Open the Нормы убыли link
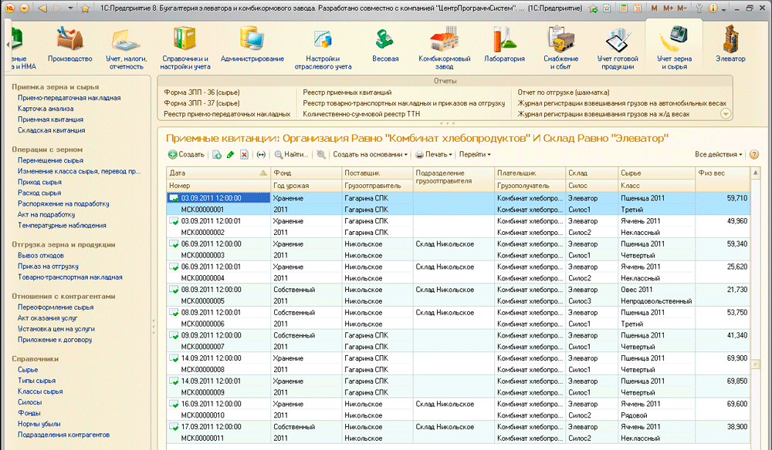The width and height of the screenshot is (772, 450). tap(39, 424)
